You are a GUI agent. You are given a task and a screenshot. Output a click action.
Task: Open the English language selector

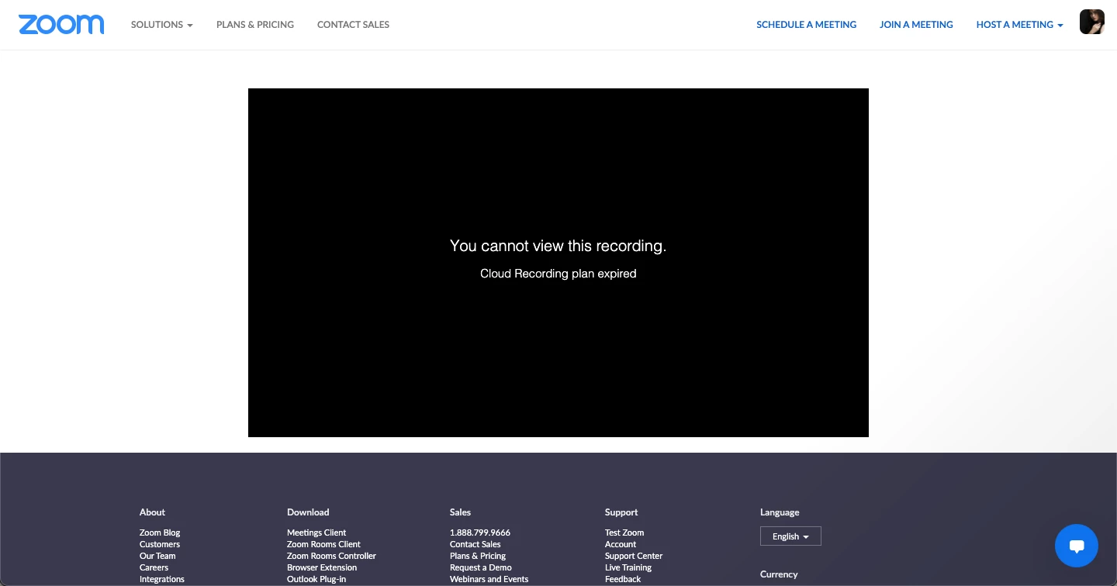790,536
